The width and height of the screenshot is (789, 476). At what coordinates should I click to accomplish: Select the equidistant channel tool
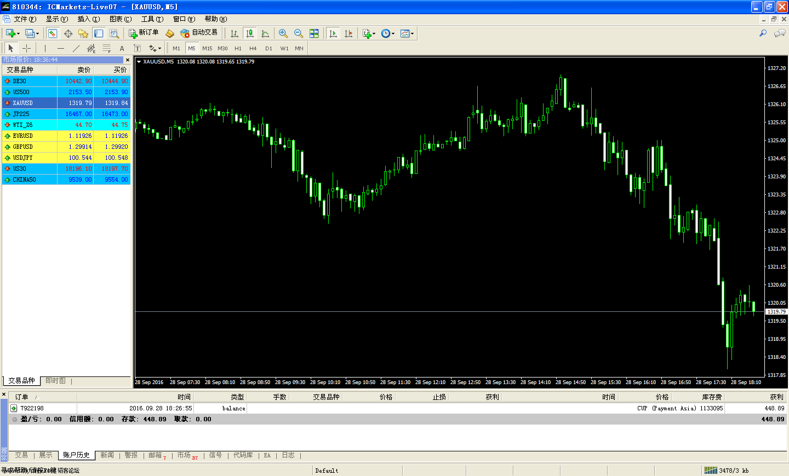(x=91, y=48)
